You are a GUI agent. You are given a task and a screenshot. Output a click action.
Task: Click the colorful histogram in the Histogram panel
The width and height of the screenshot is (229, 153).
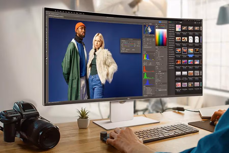point(149,57)
